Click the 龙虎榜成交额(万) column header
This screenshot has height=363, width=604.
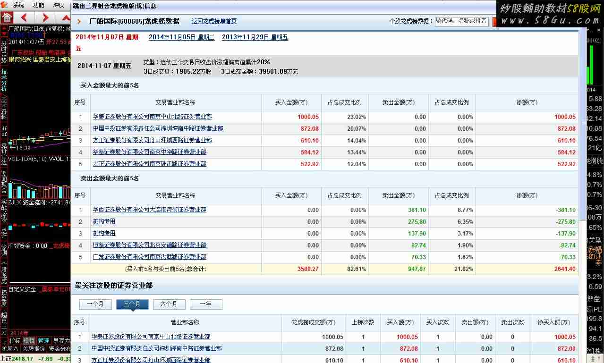pos(315,322)
